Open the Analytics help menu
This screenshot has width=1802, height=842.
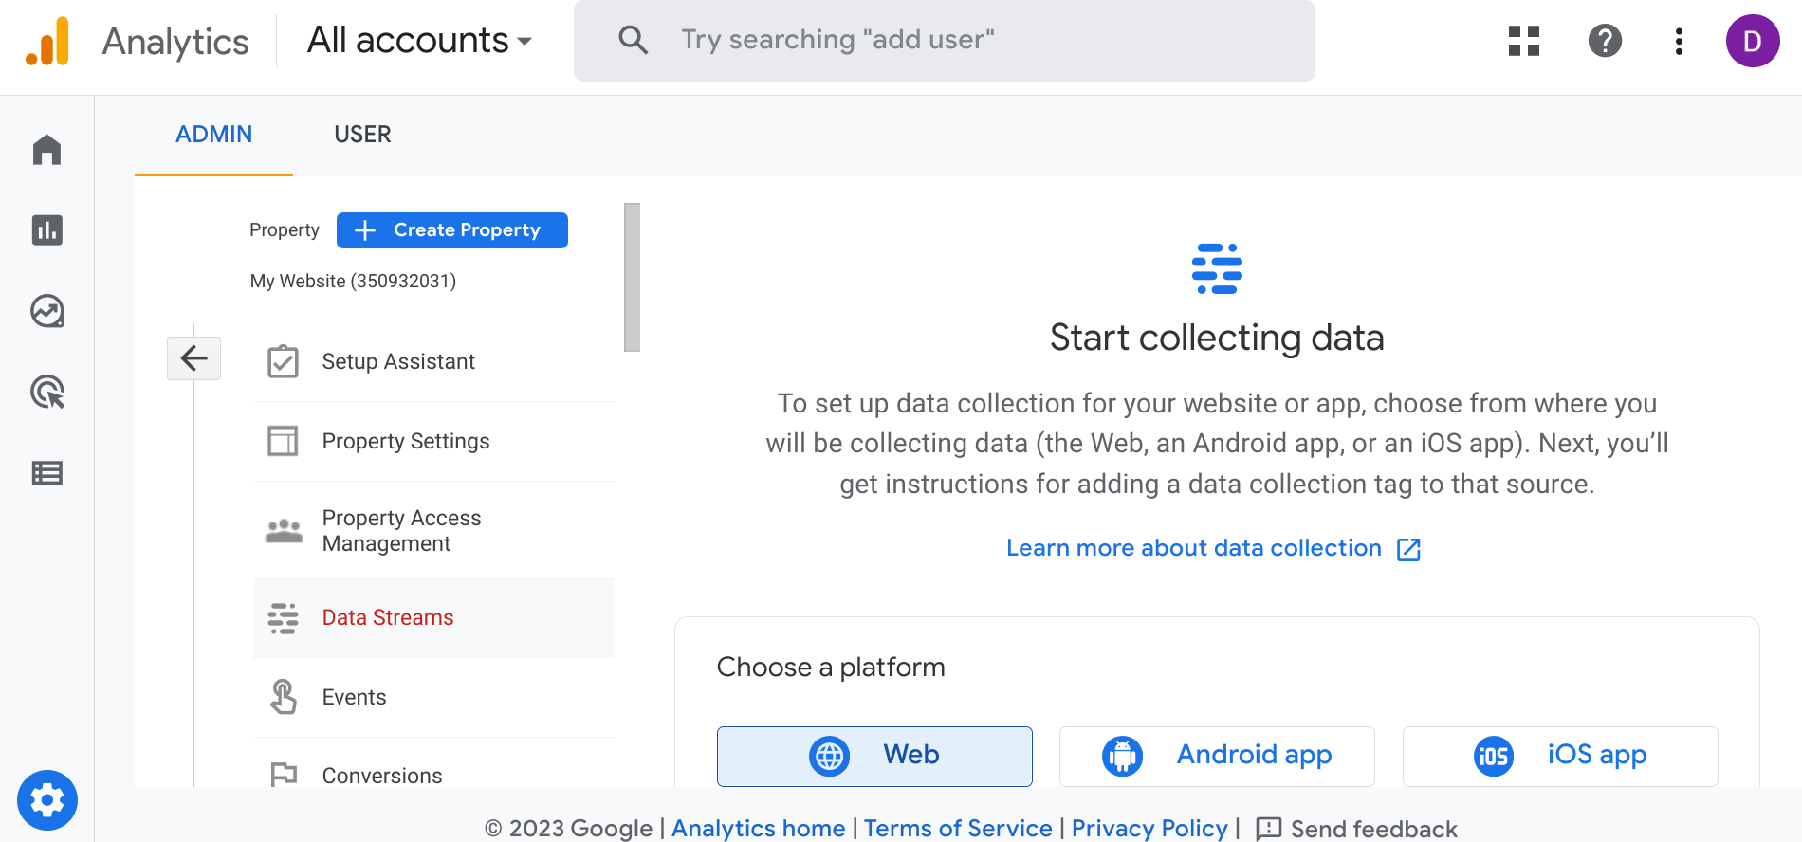click(x=1605, y=41)
